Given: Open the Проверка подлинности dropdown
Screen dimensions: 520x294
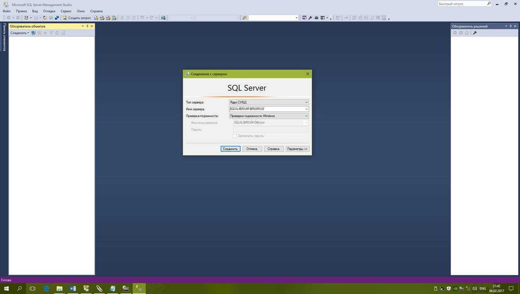Looking at the screenshot, I should (306, 116).
